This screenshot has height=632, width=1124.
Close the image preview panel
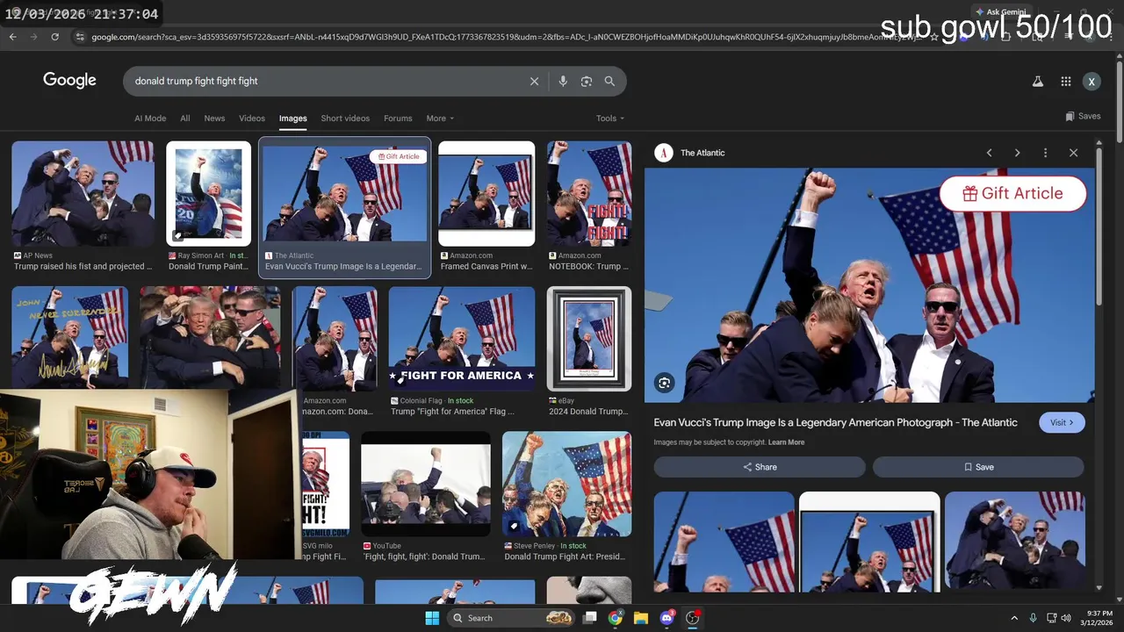tap(1073, 153)
